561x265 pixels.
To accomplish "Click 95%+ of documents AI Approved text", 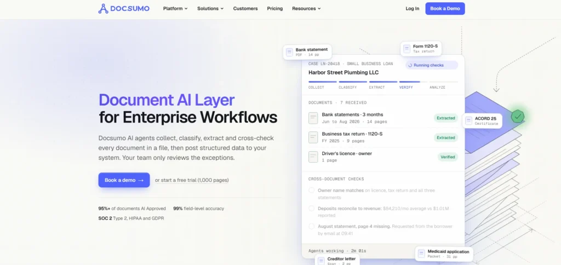I will 132,209.
